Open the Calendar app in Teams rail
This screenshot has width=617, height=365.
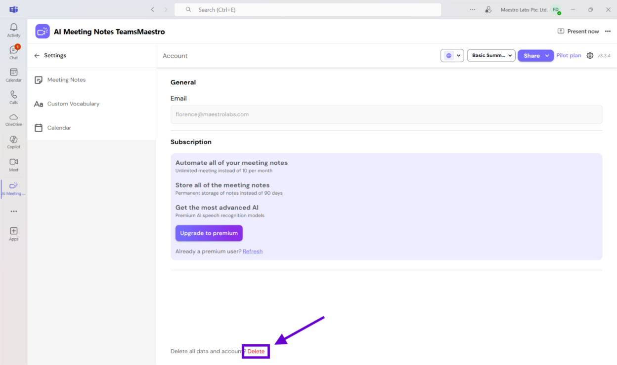click(13, 75)
